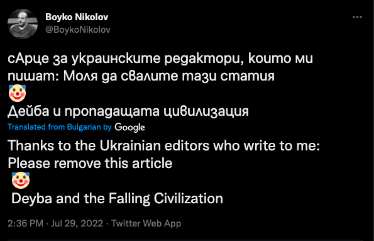
Task: Open the Boyko Nikolov display name link
Action: click(x=77, y=17)
